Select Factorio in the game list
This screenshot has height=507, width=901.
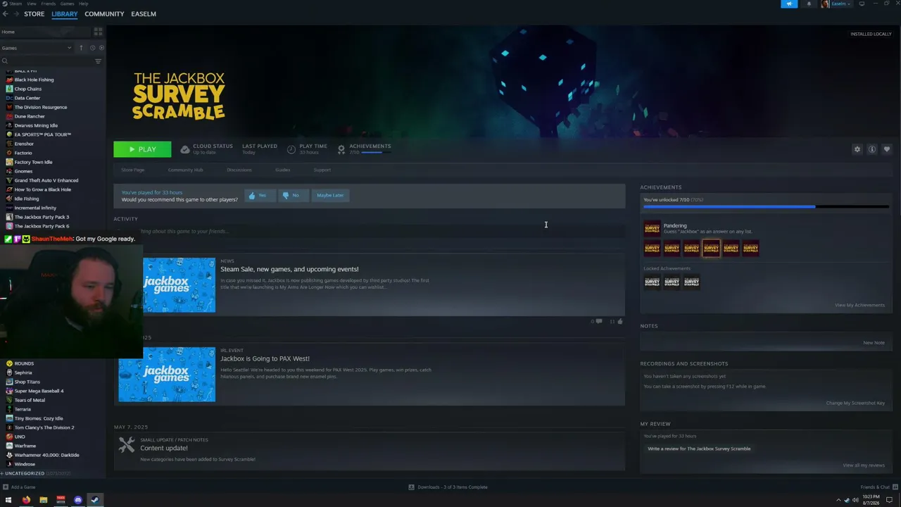pos(23,153)
